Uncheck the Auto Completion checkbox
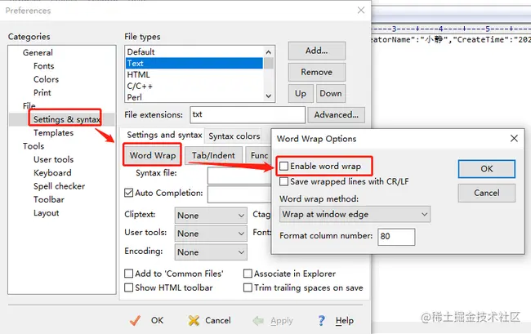This screenshot has width=531, height=334. [x=129, y=193]
